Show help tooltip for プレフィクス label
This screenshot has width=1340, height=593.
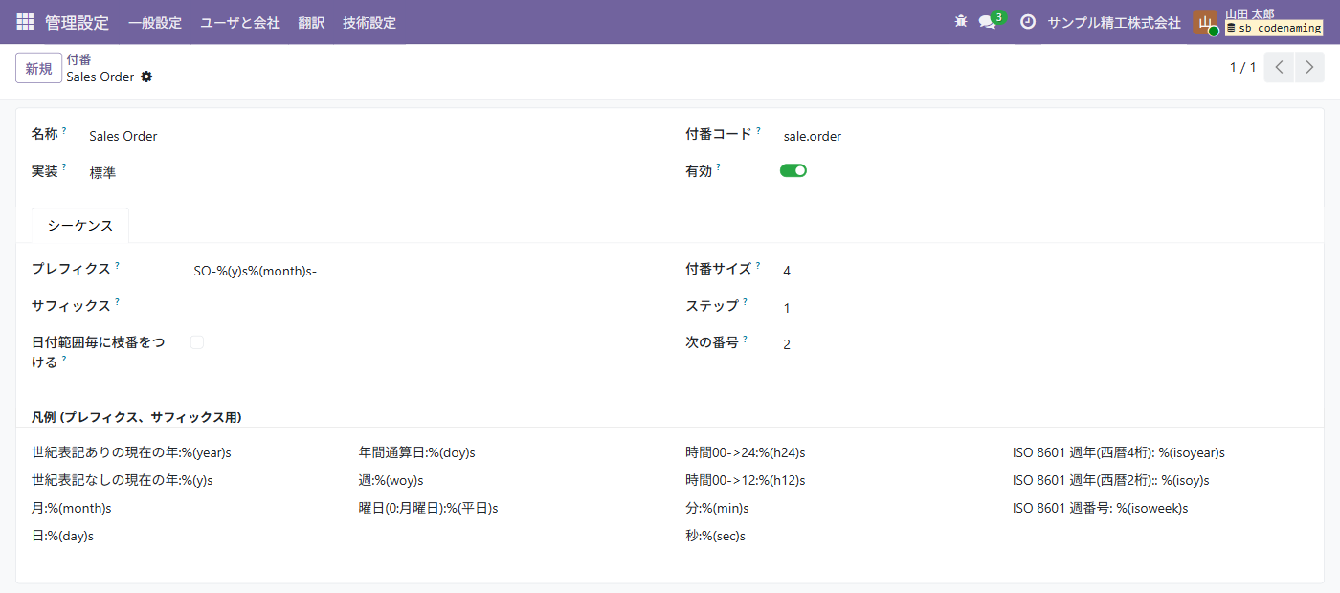point(117,265)
